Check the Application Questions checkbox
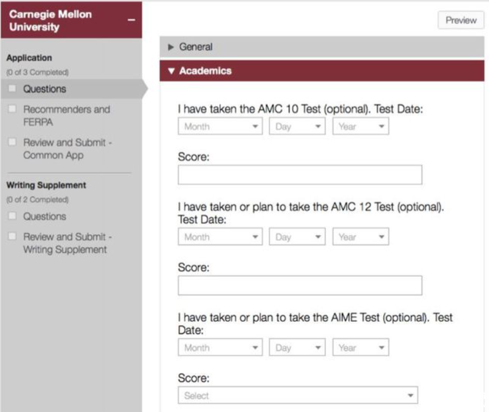Image resolution: width=489 pixels, height=412 pixels. click(12, 89)
